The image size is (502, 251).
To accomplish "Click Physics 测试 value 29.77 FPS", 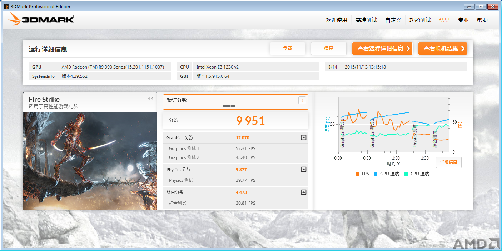I will pos(245,180).
